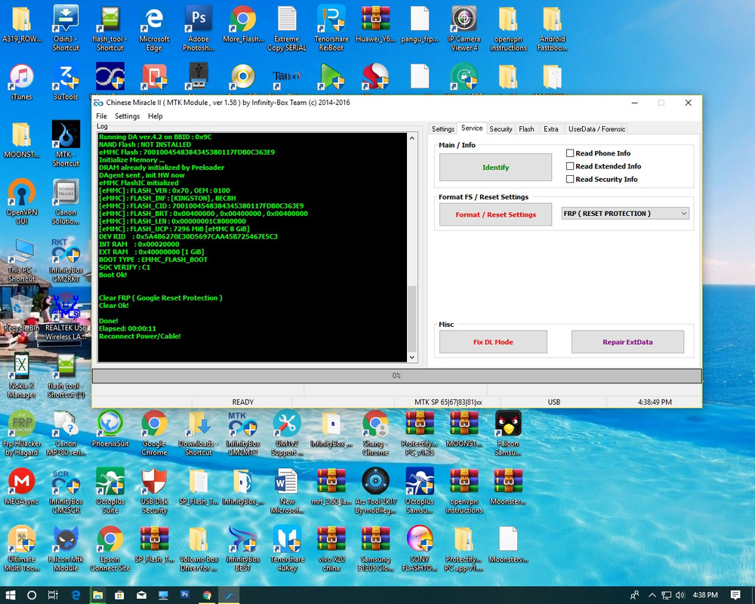Select the IP Camera Viewer 4 icon
755x604 pixels.
464,27
